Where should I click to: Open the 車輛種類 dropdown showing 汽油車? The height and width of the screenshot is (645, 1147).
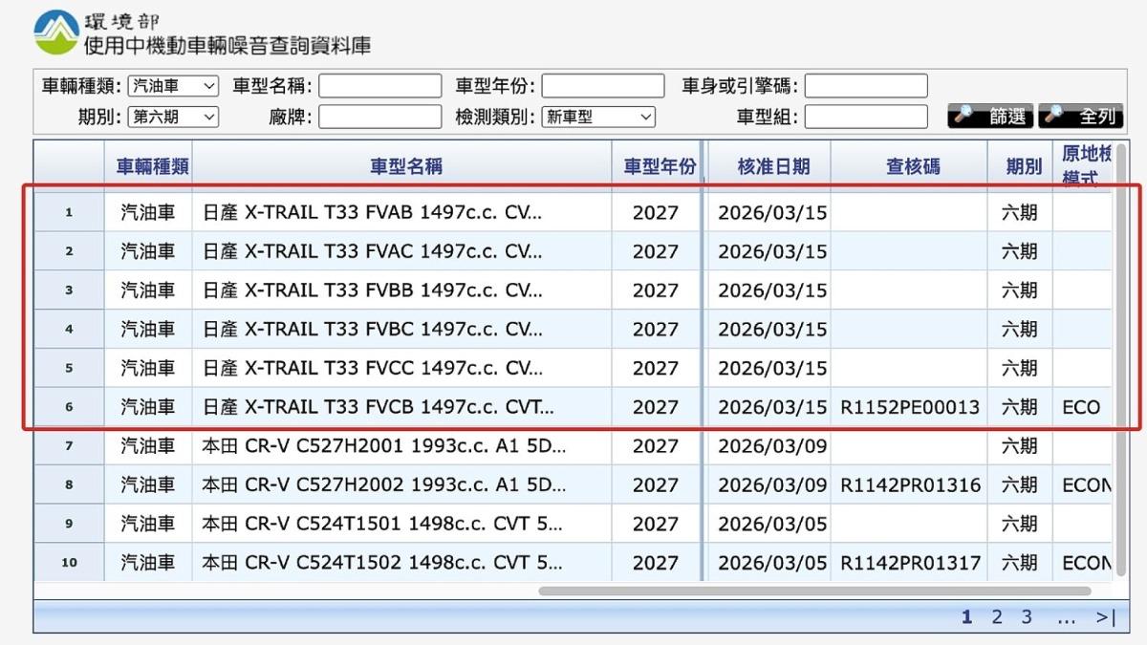coord(173,86)
